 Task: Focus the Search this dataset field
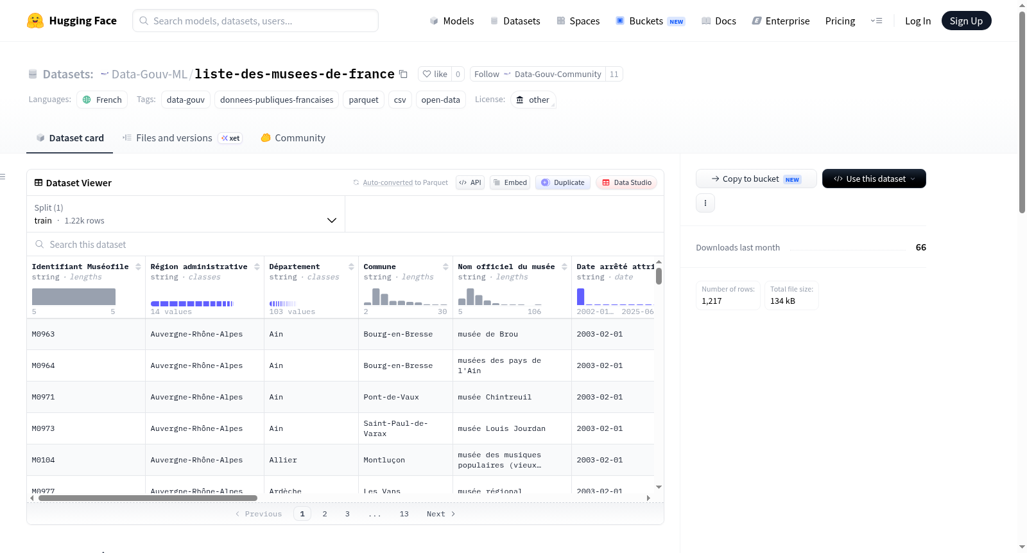(345, 244)
